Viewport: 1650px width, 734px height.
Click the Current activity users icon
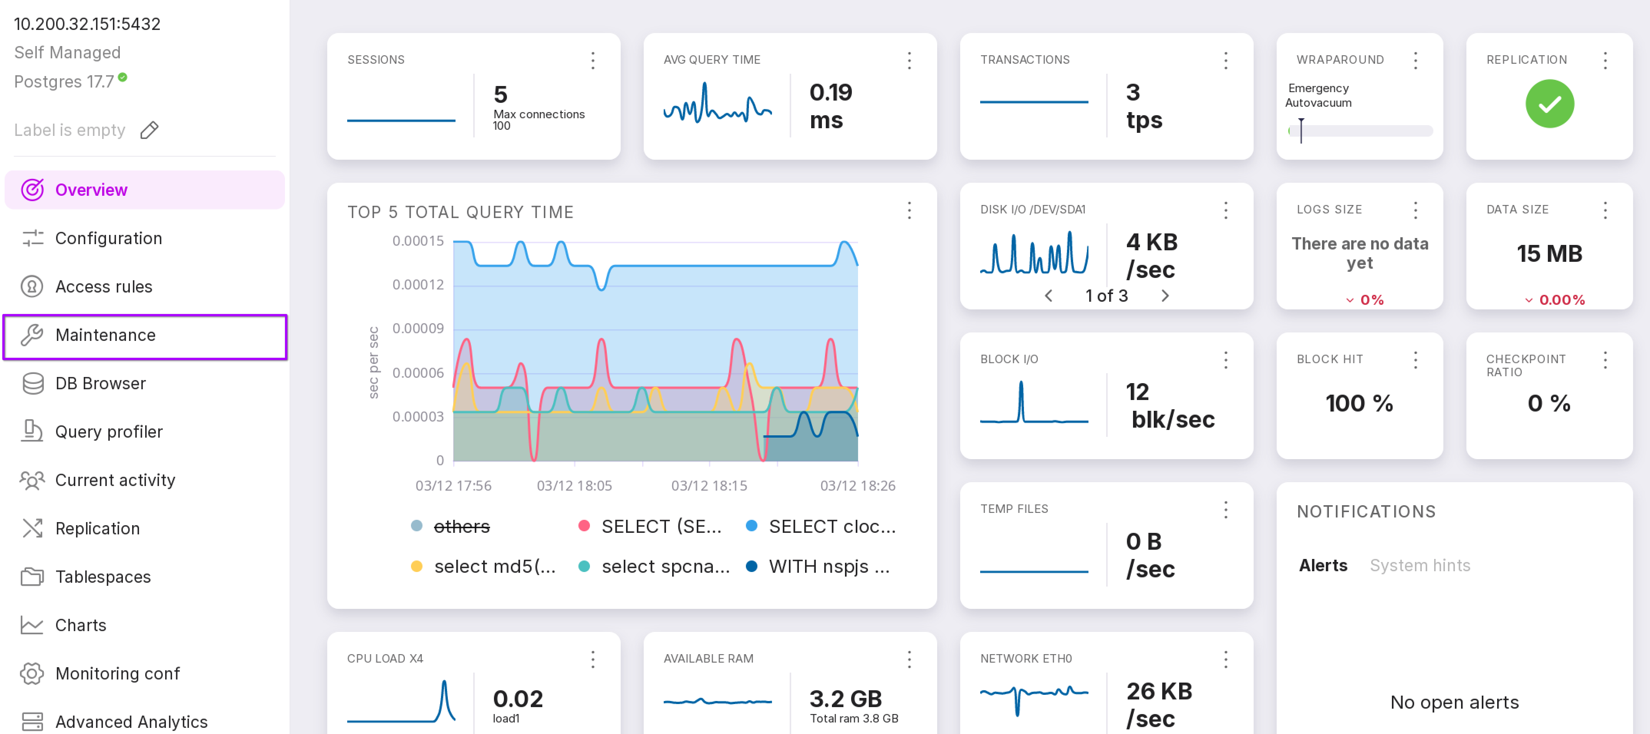[x=32, y=480]
